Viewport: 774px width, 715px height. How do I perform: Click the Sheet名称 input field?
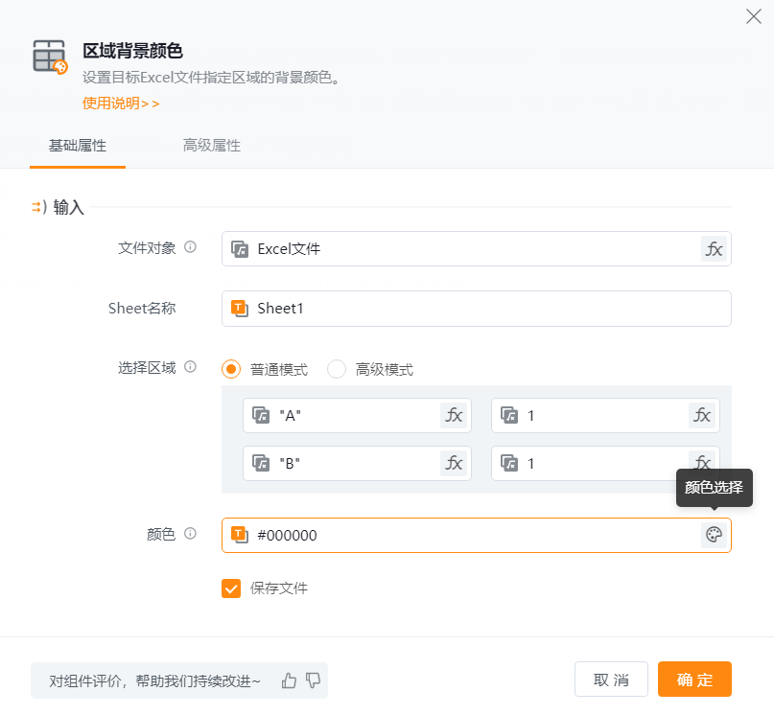click(x=480, y=309)
